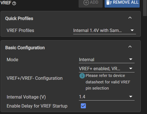Open the Internal Voltage (V) dropdown
The height and width of the screenshot is (114, 147).
point(107,97)
